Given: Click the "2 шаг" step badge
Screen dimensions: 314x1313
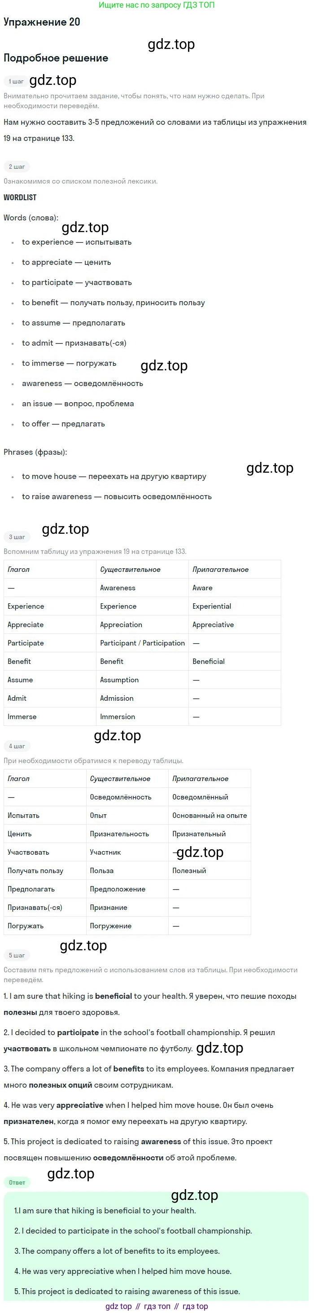Looking at the screenshot, I should (17, 167).
